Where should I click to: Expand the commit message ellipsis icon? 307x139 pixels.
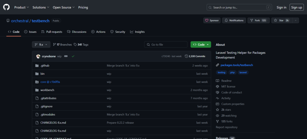66,56
